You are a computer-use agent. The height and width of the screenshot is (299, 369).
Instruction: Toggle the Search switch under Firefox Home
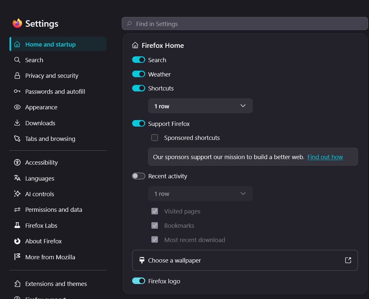click(139, 60)
